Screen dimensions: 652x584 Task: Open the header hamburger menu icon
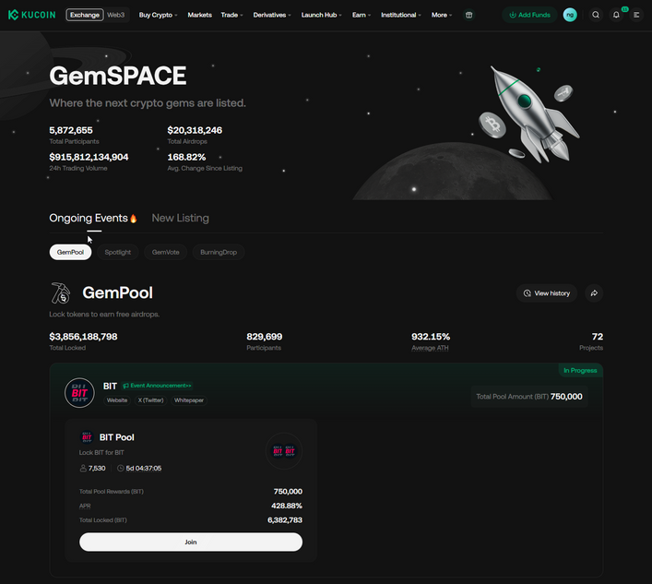point(636,15)
